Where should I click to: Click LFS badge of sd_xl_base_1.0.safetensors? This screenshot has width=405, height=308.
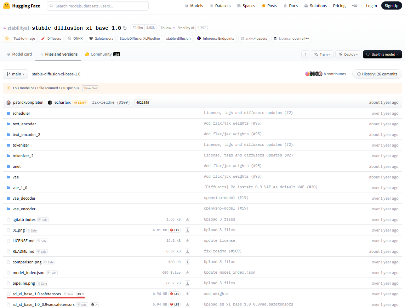175,294
